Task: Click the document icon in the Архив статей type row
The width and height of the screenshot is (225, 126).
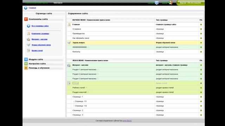Action: pos(69,83)
